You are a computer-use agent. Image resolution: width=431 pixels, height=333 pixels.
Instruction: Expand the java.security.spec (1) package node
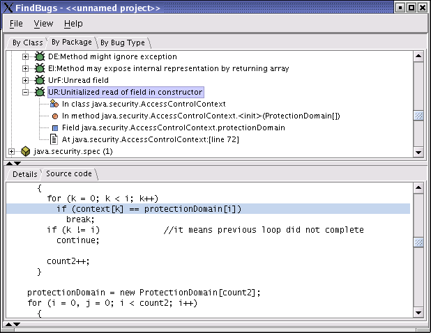(x=11, y=151)
